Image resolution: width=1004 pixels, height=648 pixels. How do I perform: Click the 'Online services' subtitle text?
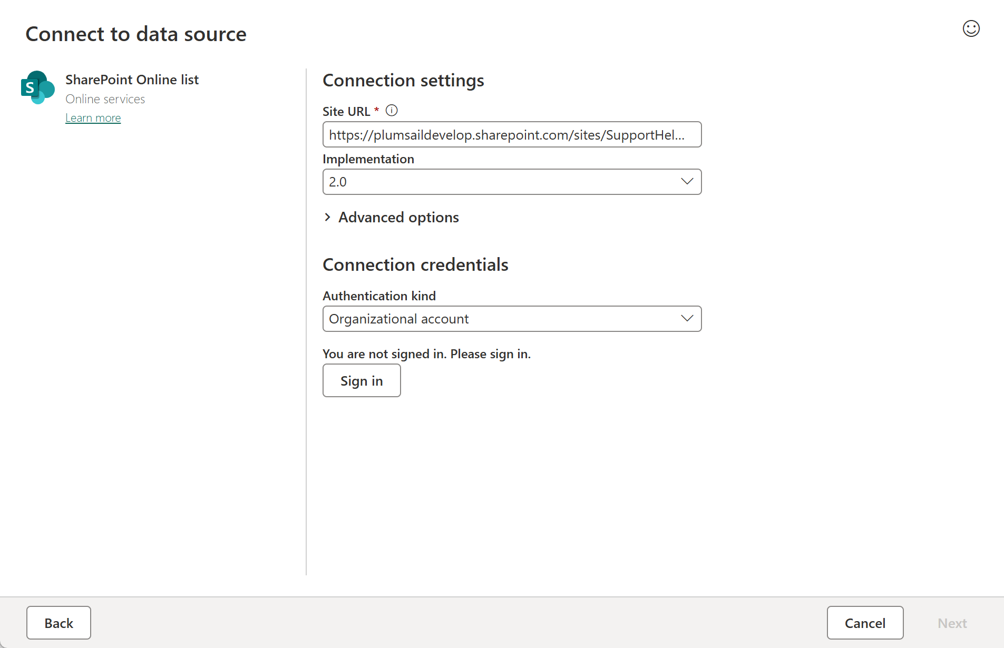[105, 99]
